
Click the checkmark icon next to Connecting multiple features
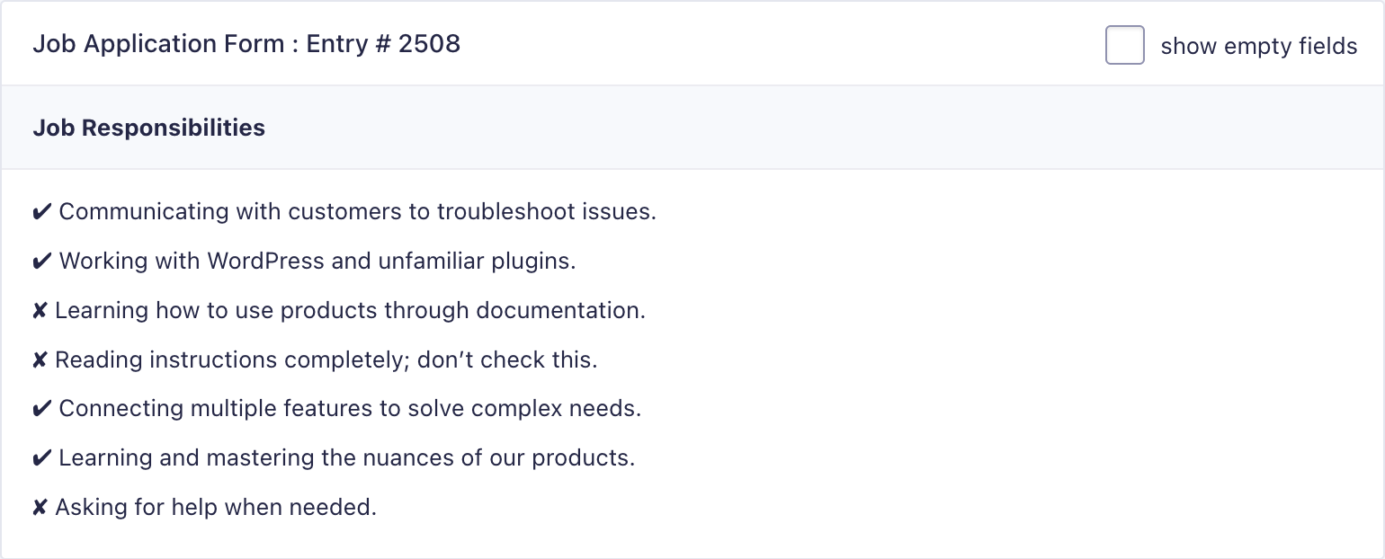[41, 409]
